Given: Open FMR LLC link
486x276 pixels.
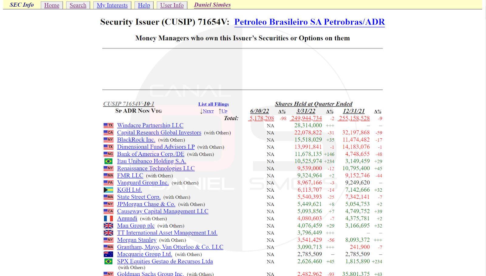Looking at the screenshot, I should pyautogui.click(x=130, y=175).
